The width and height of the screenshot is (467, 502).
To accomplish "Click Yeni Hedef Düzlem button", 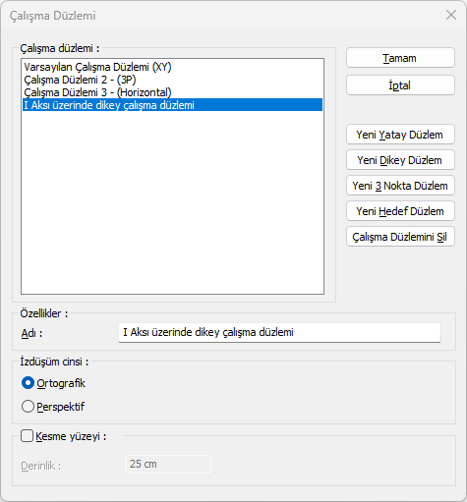I will pyautogui.click(x=400, y=211).
